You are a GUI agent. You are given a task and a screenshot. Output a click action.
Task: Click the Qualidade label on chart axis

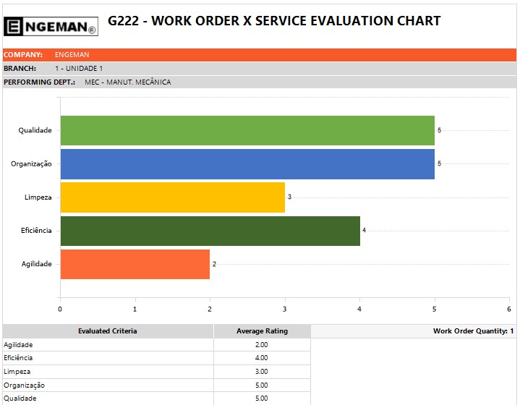pos(35,130)
